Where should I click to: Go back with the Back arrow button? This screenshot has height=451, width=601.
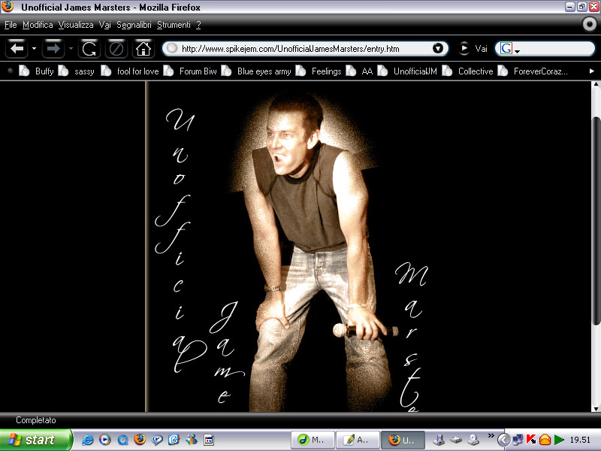tap(17, 49)
